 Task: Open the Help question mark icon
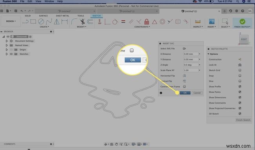(x=242, y=11)
